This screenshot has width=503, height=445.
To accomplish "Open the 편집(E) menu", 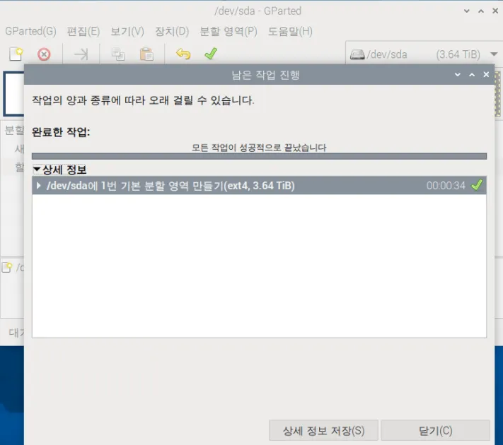I will [83, 31].
